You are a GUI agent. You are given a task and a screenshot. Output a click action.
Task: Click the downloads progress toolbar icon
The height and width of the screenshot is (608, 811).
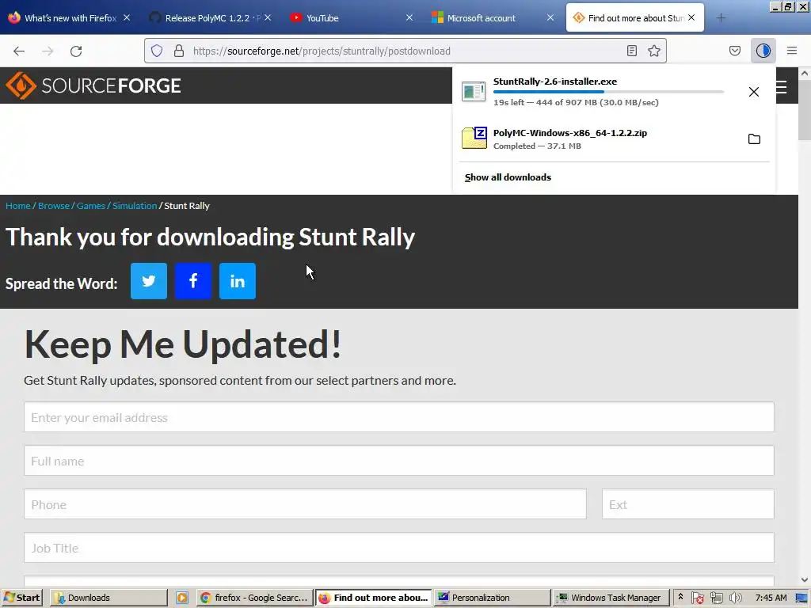pyautogui.click(x=763, y=51)
